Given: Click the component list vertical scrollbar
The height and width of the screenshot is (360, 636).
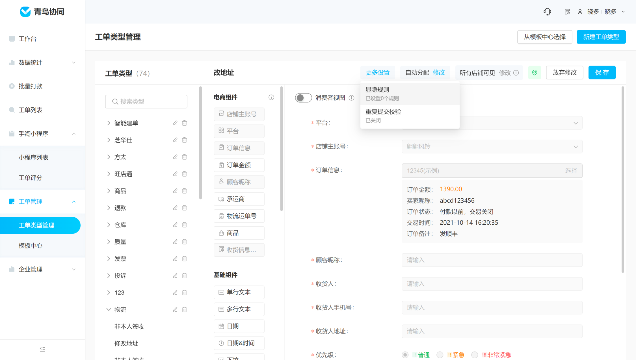Looking at the screenshot, I should (281, 149).
